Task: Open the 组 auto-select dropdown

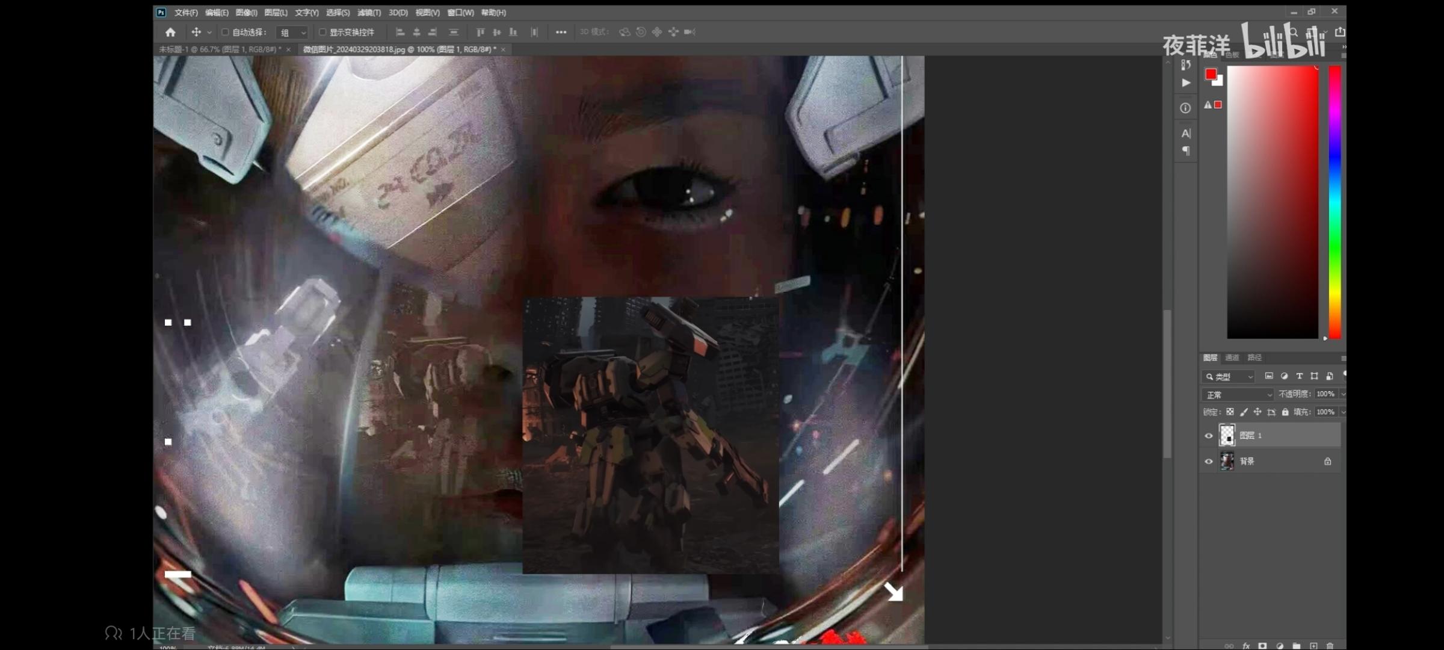Action: coord(292,32)
